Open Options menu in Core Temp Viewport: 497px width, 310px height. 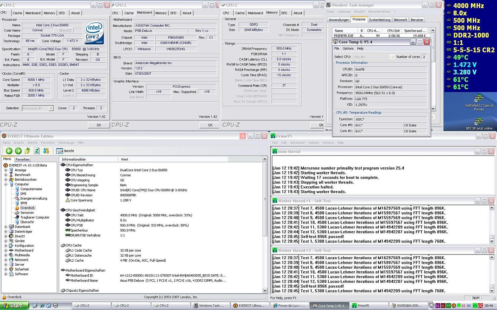(348, 48)
